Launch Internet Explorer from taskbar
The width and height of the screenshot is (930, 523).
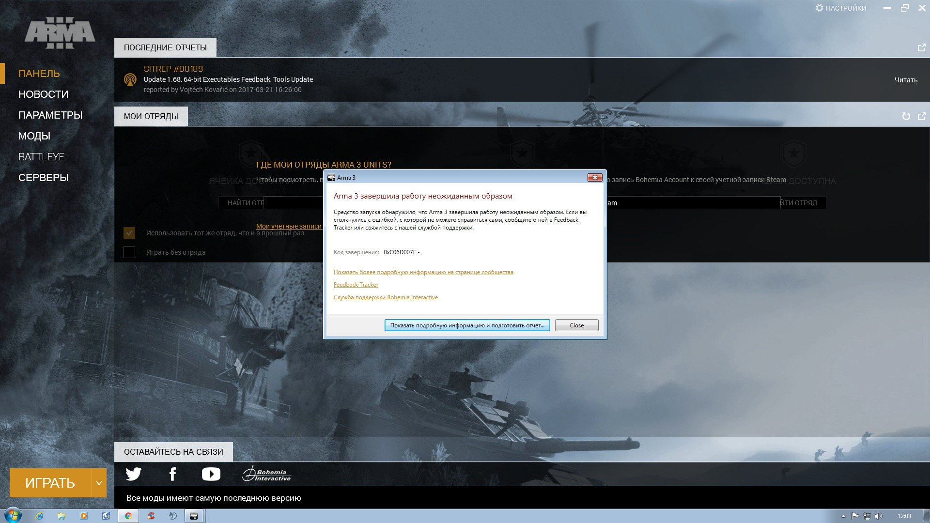tap(39, 516)
